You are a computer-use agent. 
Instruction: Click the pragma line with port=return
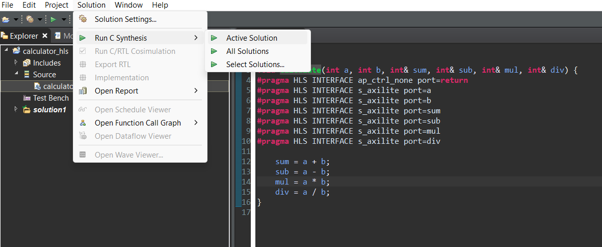click(x=362, y=81)
